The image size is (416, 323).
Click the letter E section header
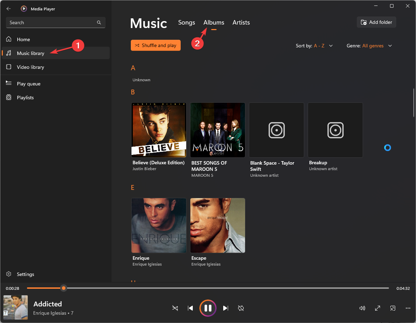[133, 188]
